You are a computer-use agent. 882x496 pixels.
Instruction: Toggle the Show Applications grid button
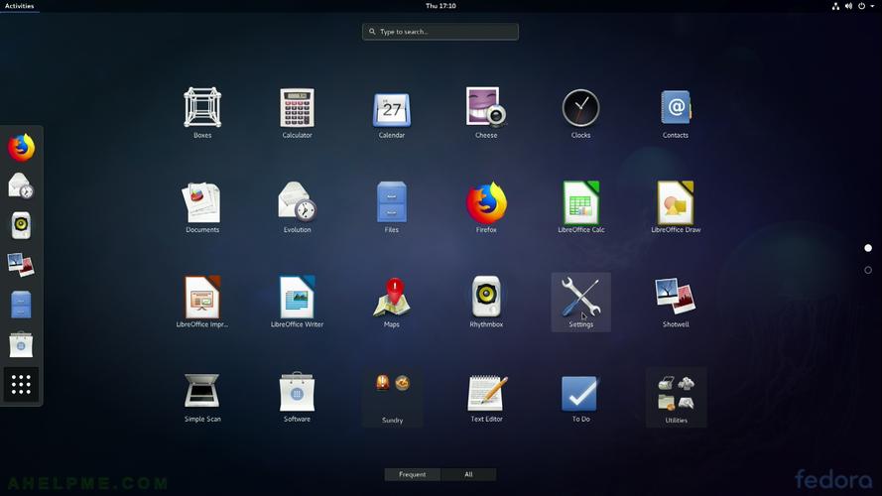point(22,384)
